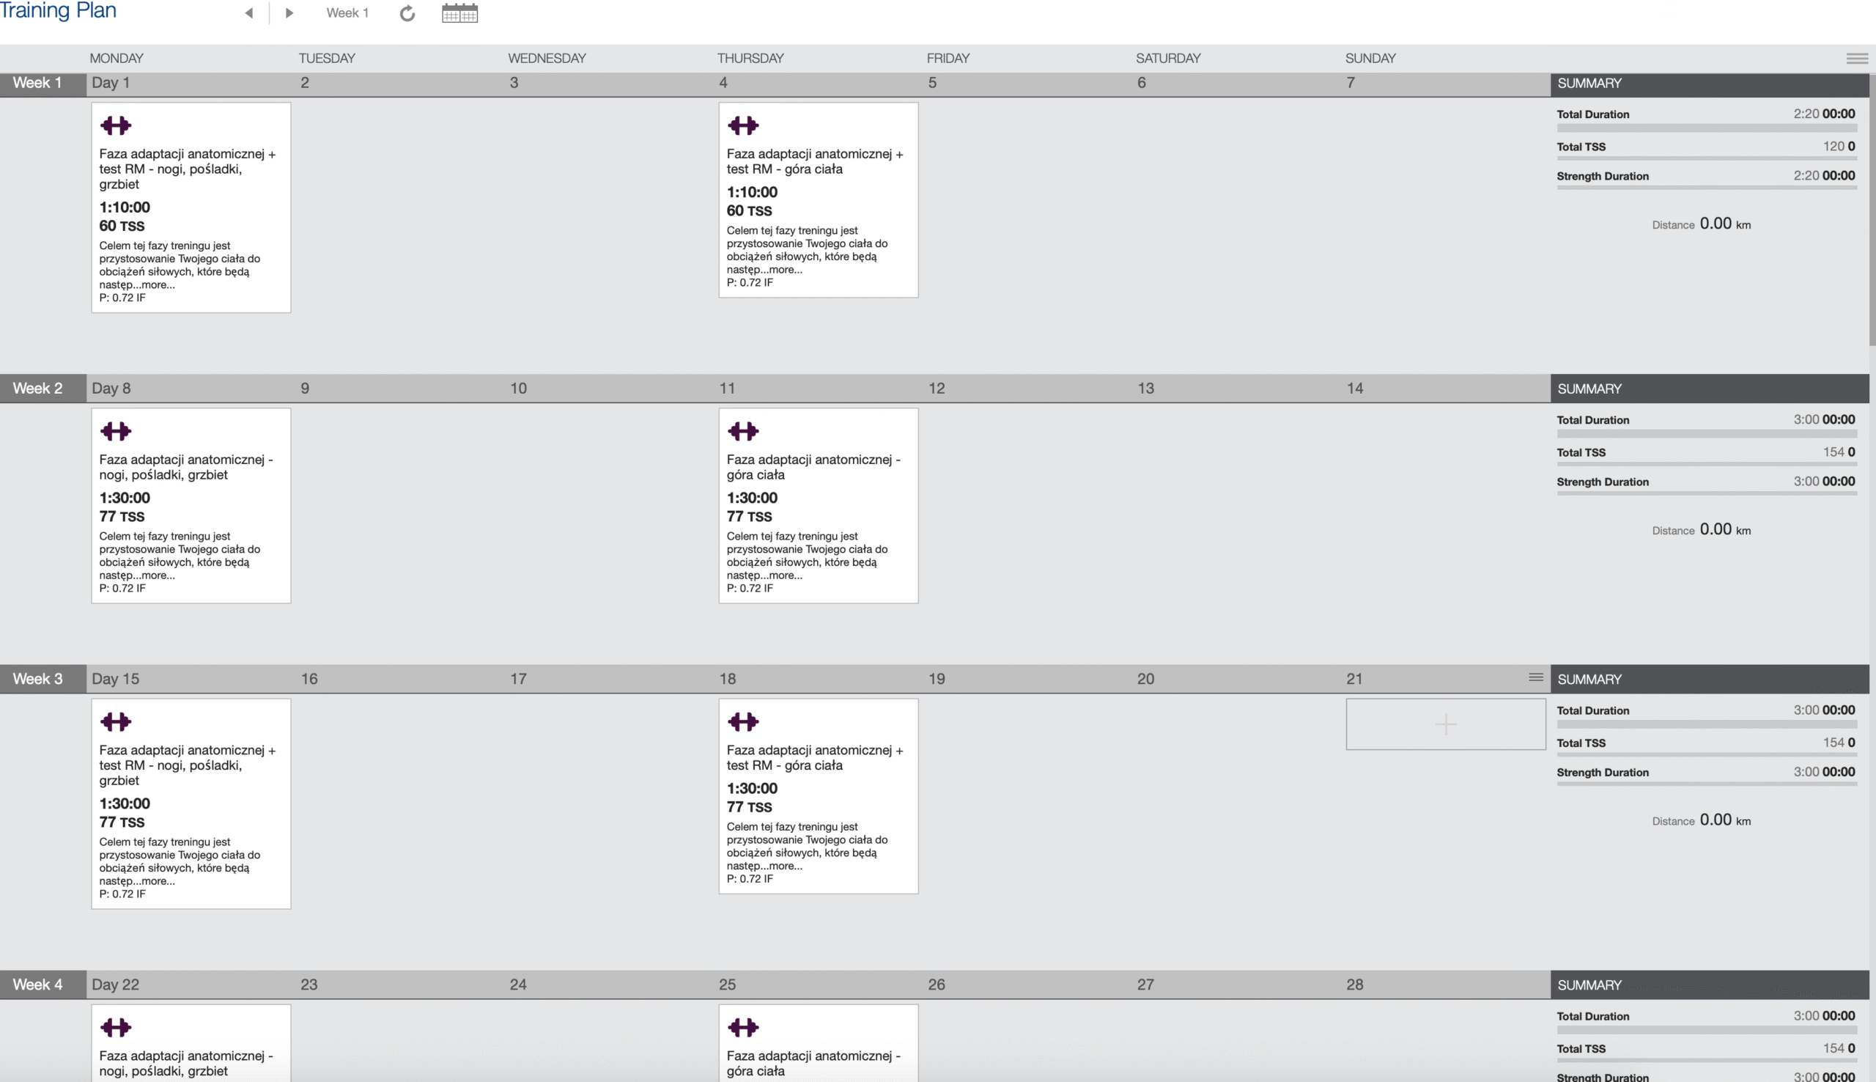The width and height of the screenshot is (1876, 1082).
Task: Open the calendar view icon
Action: tap(459, 13)
